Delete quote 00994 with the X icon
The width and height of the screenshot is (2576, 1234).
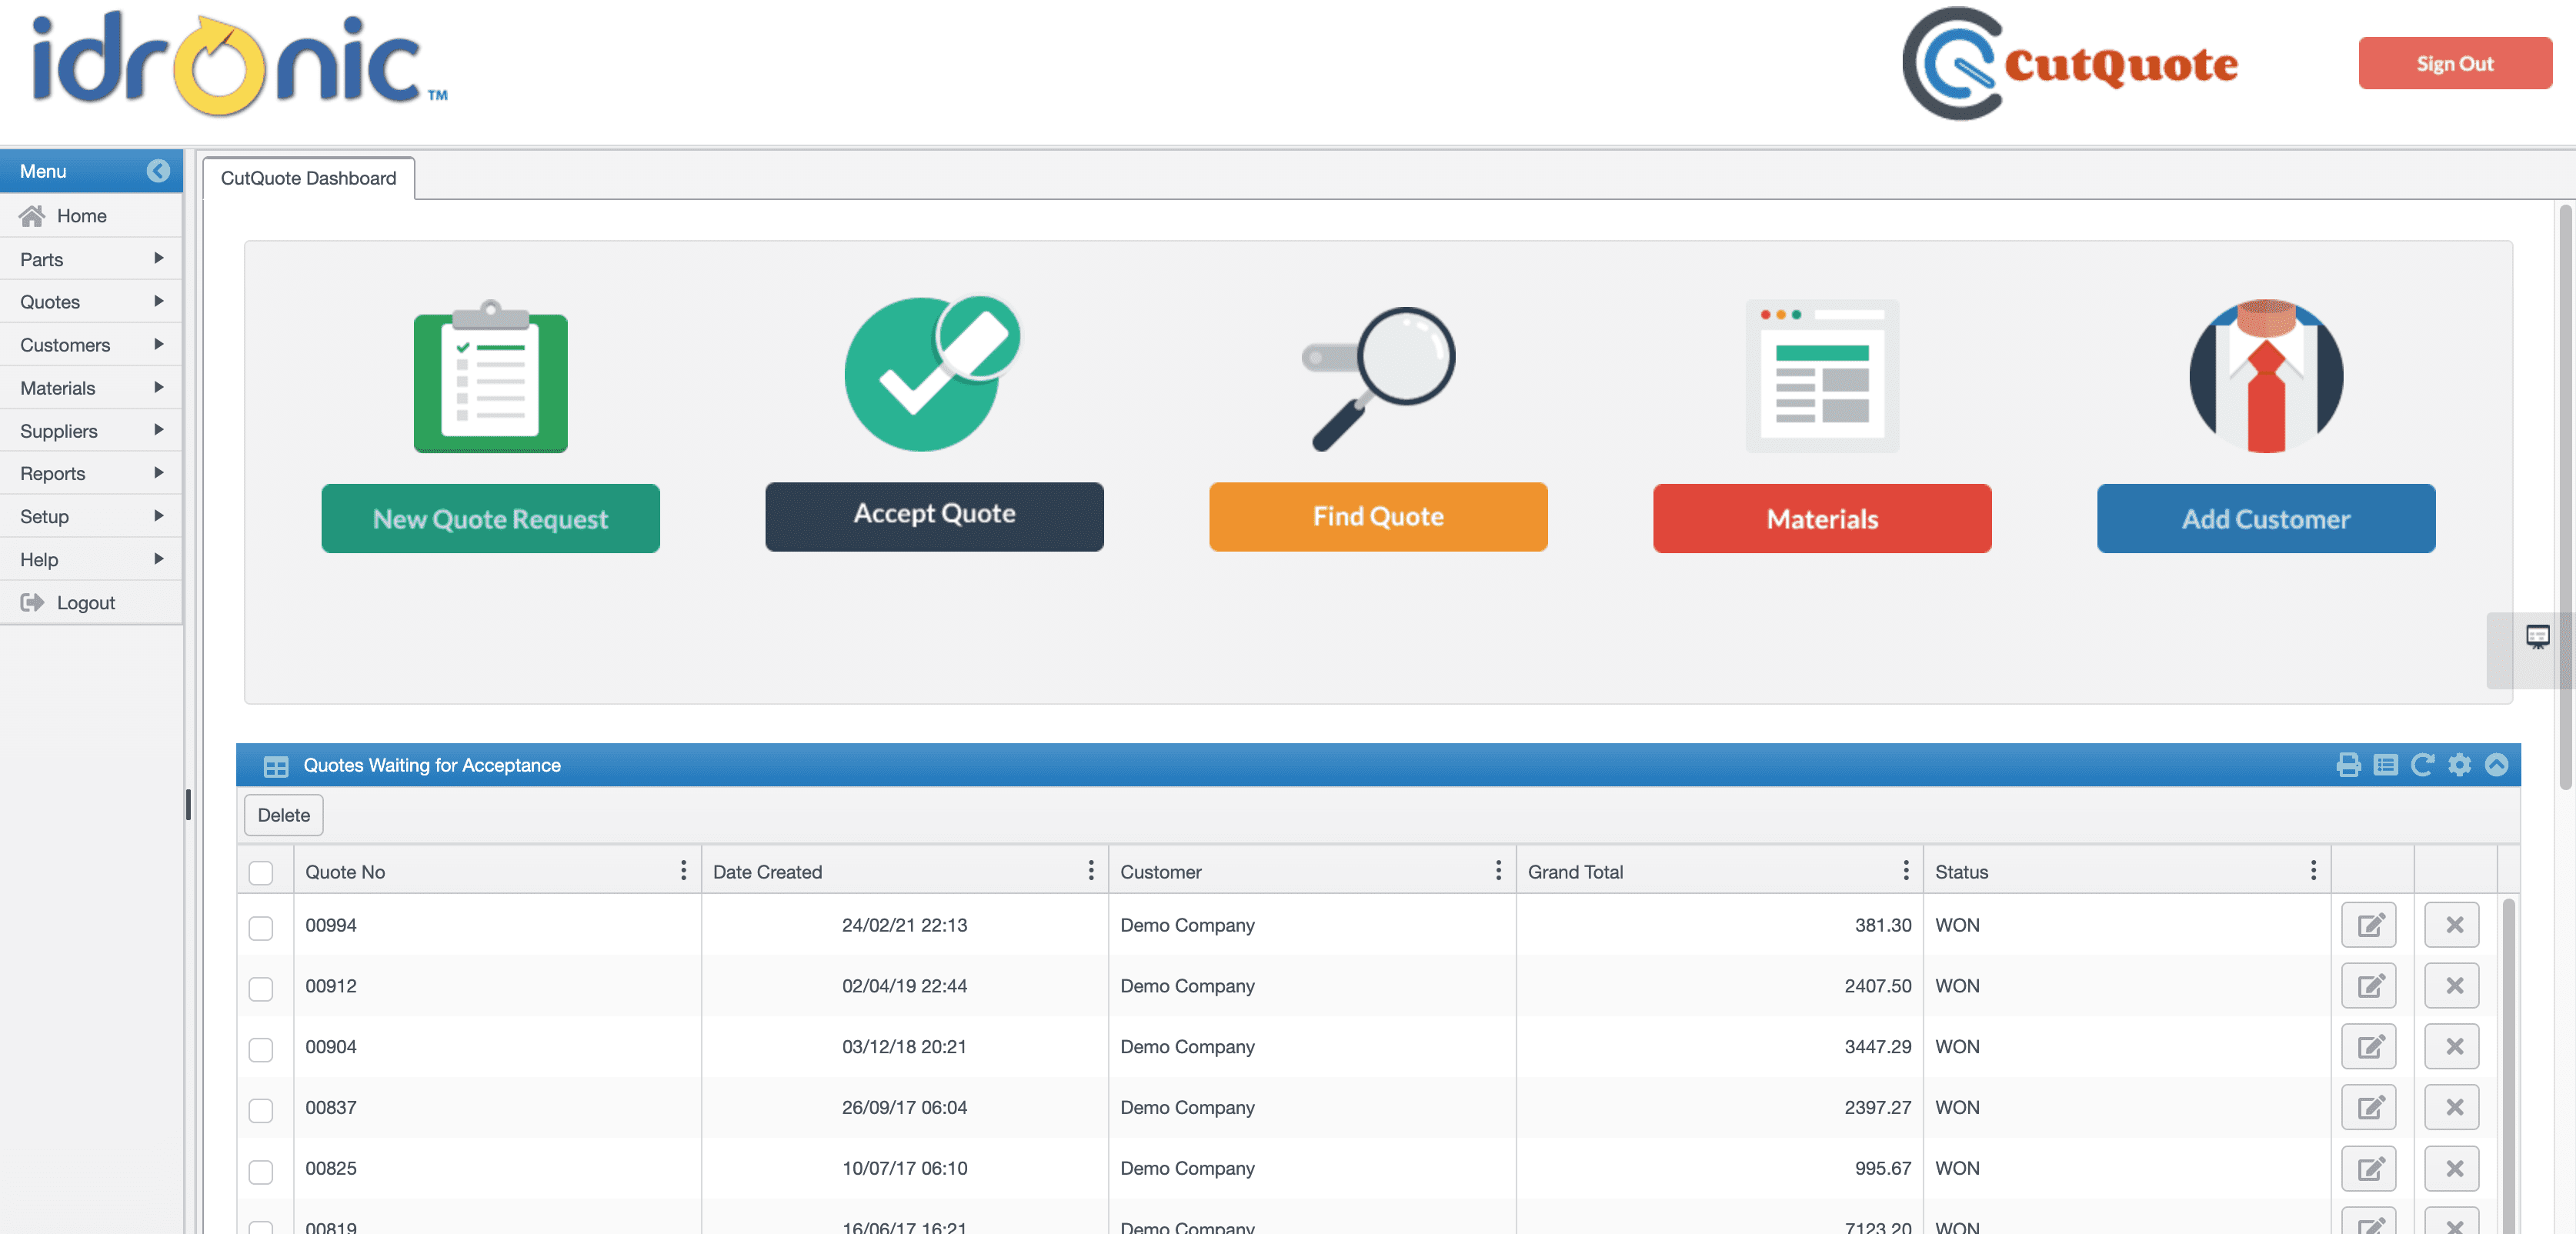[x=2452, y=925]
